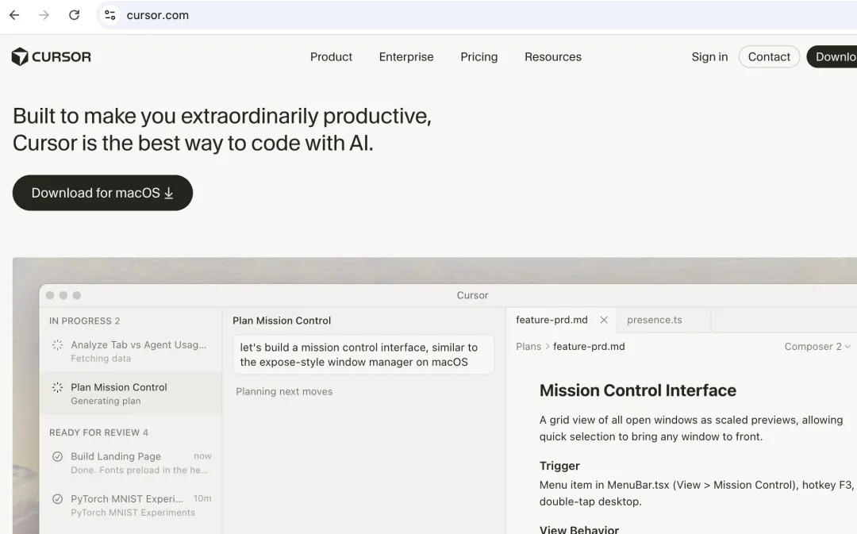Viewport: 857px width, 534px height.
Task: Click the View Behavior heading
Action: coord(579,529)
